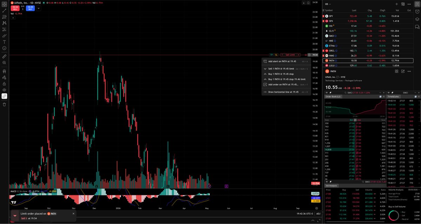Screen dimensions: 421x224
Task: Select the Text annotation tool
Action: click(4, 41)
